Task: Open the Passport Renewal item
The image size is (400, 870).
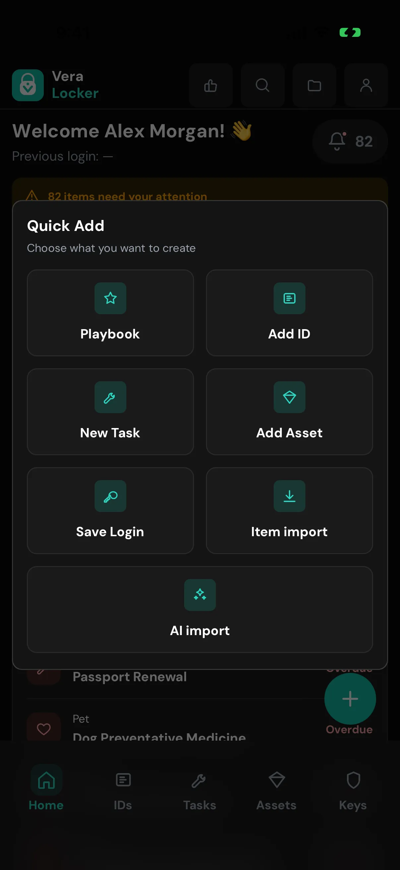Action: [130, 677]
